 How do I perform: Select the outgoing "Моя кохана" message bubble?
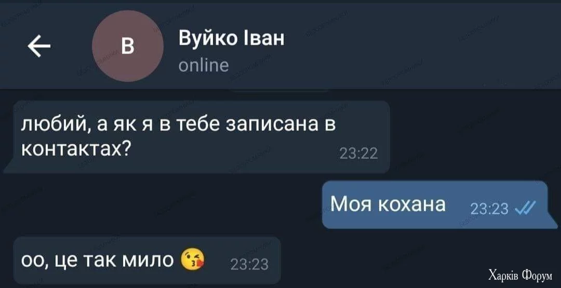coord(439,205)
